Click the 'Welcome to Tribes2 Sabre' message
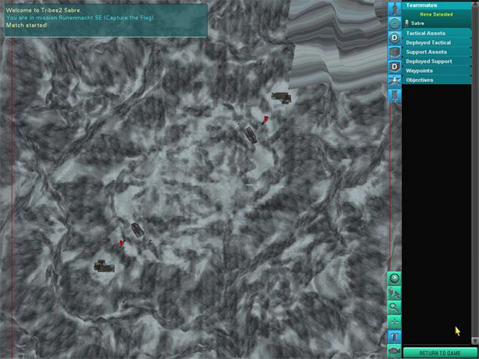 43,10
